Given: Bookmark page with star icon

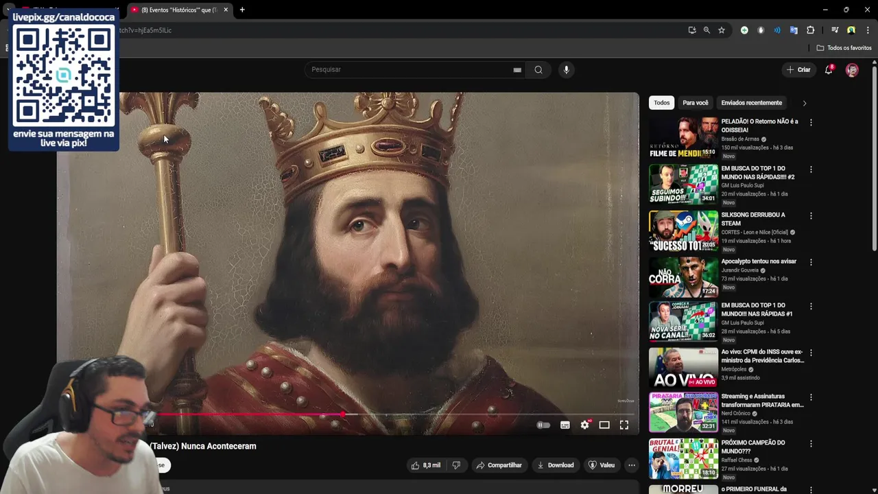Looking at the screenshot, I should pos(722,30).
